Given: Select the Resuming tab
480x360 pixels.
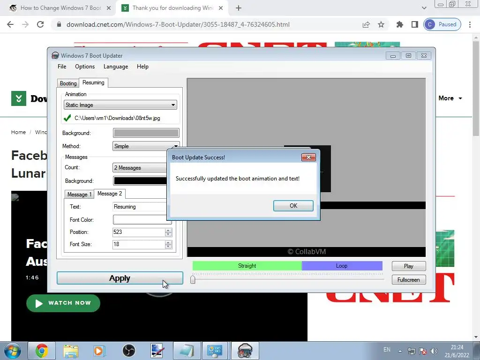Looking at the screenshot, I should (93, 82).
